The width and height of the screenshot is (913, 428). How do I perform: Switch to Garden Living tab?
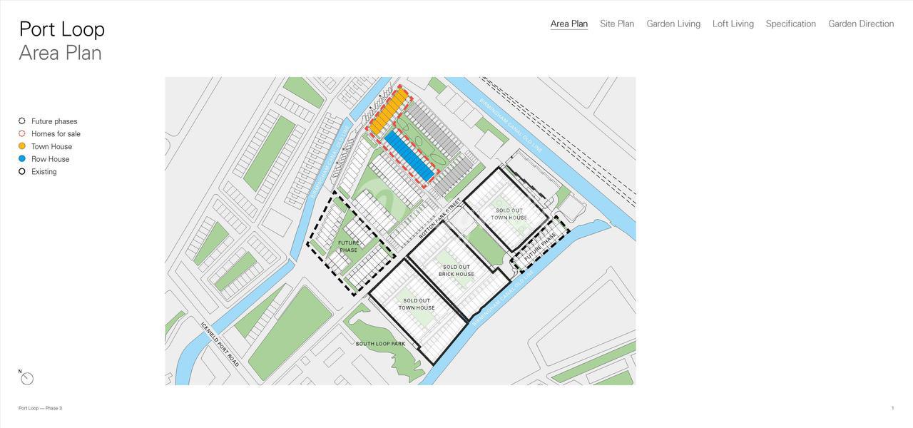(673, 24)
